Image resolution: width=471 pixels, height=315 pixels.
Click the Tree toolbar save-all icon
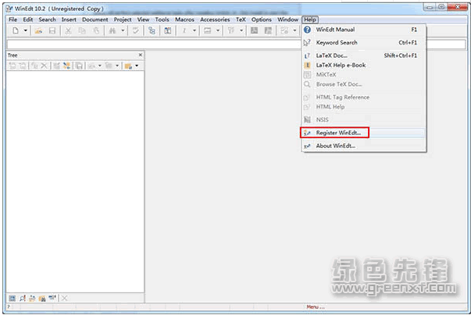(79, 65)
